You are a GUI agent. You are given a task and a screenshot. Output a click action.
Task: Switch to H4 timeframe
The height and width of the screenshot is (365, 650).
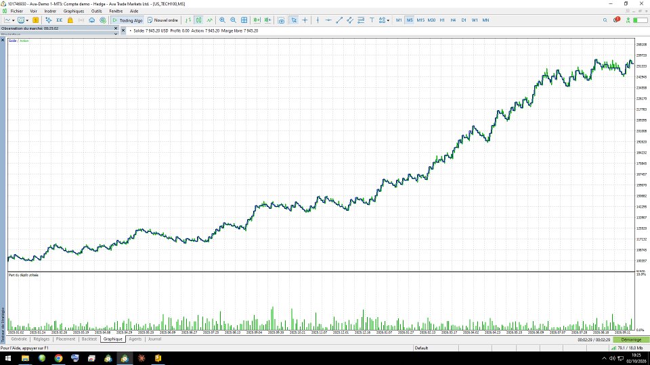pos(453,20)
